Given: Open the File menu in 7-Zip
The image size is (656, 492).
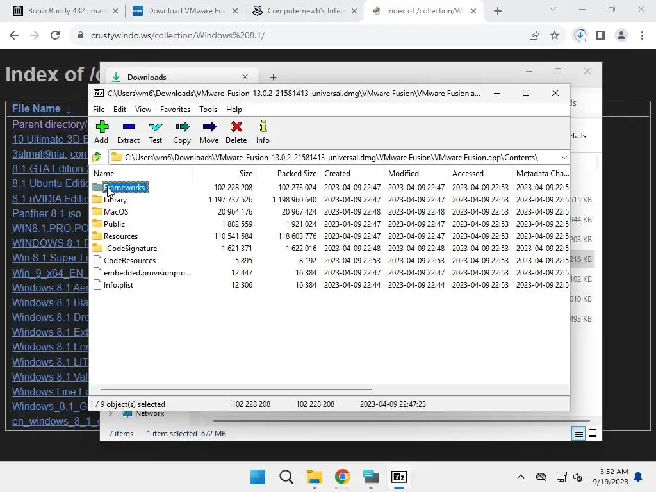Looking at the screenshot, I should click(x=99, y=109).
